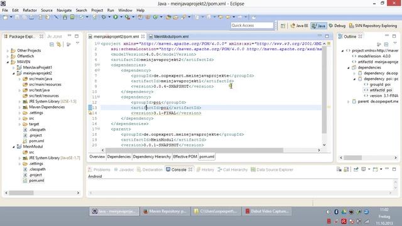Open Debut Video Capture taskbar window
Image resolution: width=402 pixels, height=226 pixels.
[266, 212]
